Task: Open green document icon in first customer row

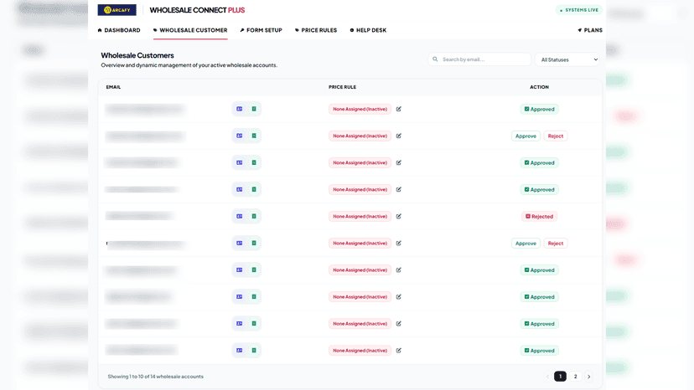Action: click(x=254, y=109)
